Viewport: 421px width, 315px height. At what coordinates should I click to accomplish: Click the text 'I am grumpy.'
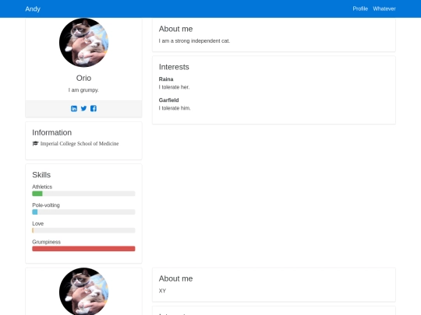coord(83,90)
